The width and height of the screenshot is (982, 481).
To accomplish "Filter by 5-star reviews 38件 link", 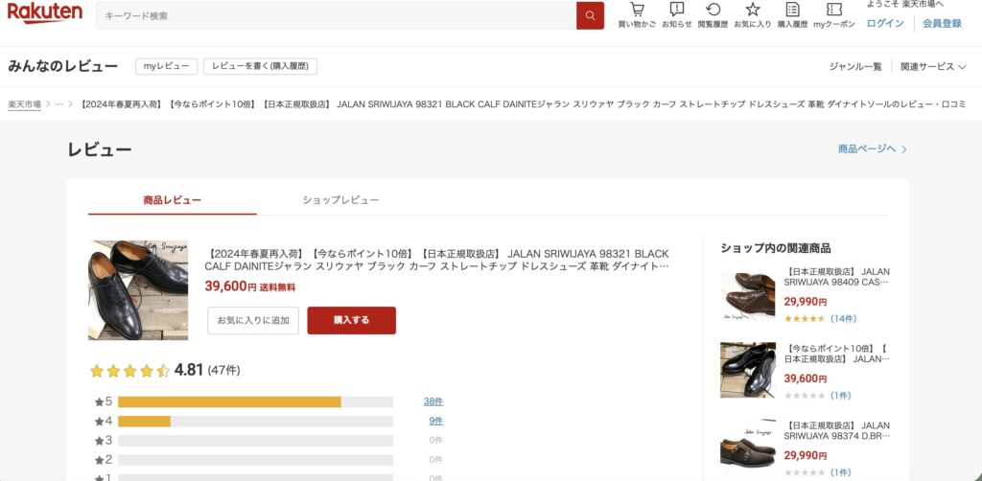I will (433, 401).
